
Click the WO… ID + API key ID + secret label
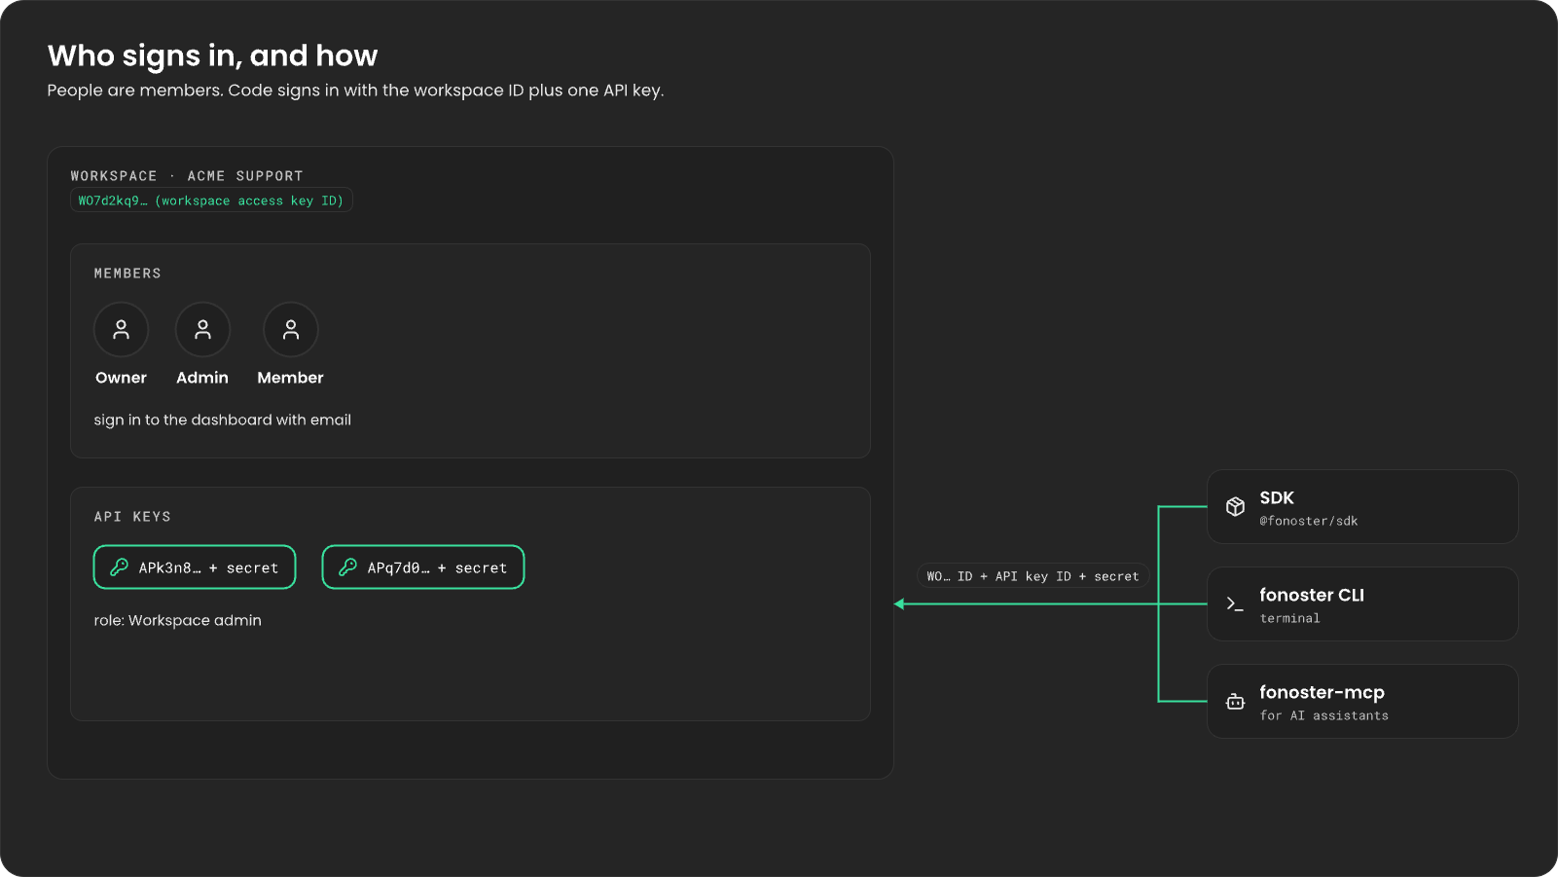(1033, 576)
